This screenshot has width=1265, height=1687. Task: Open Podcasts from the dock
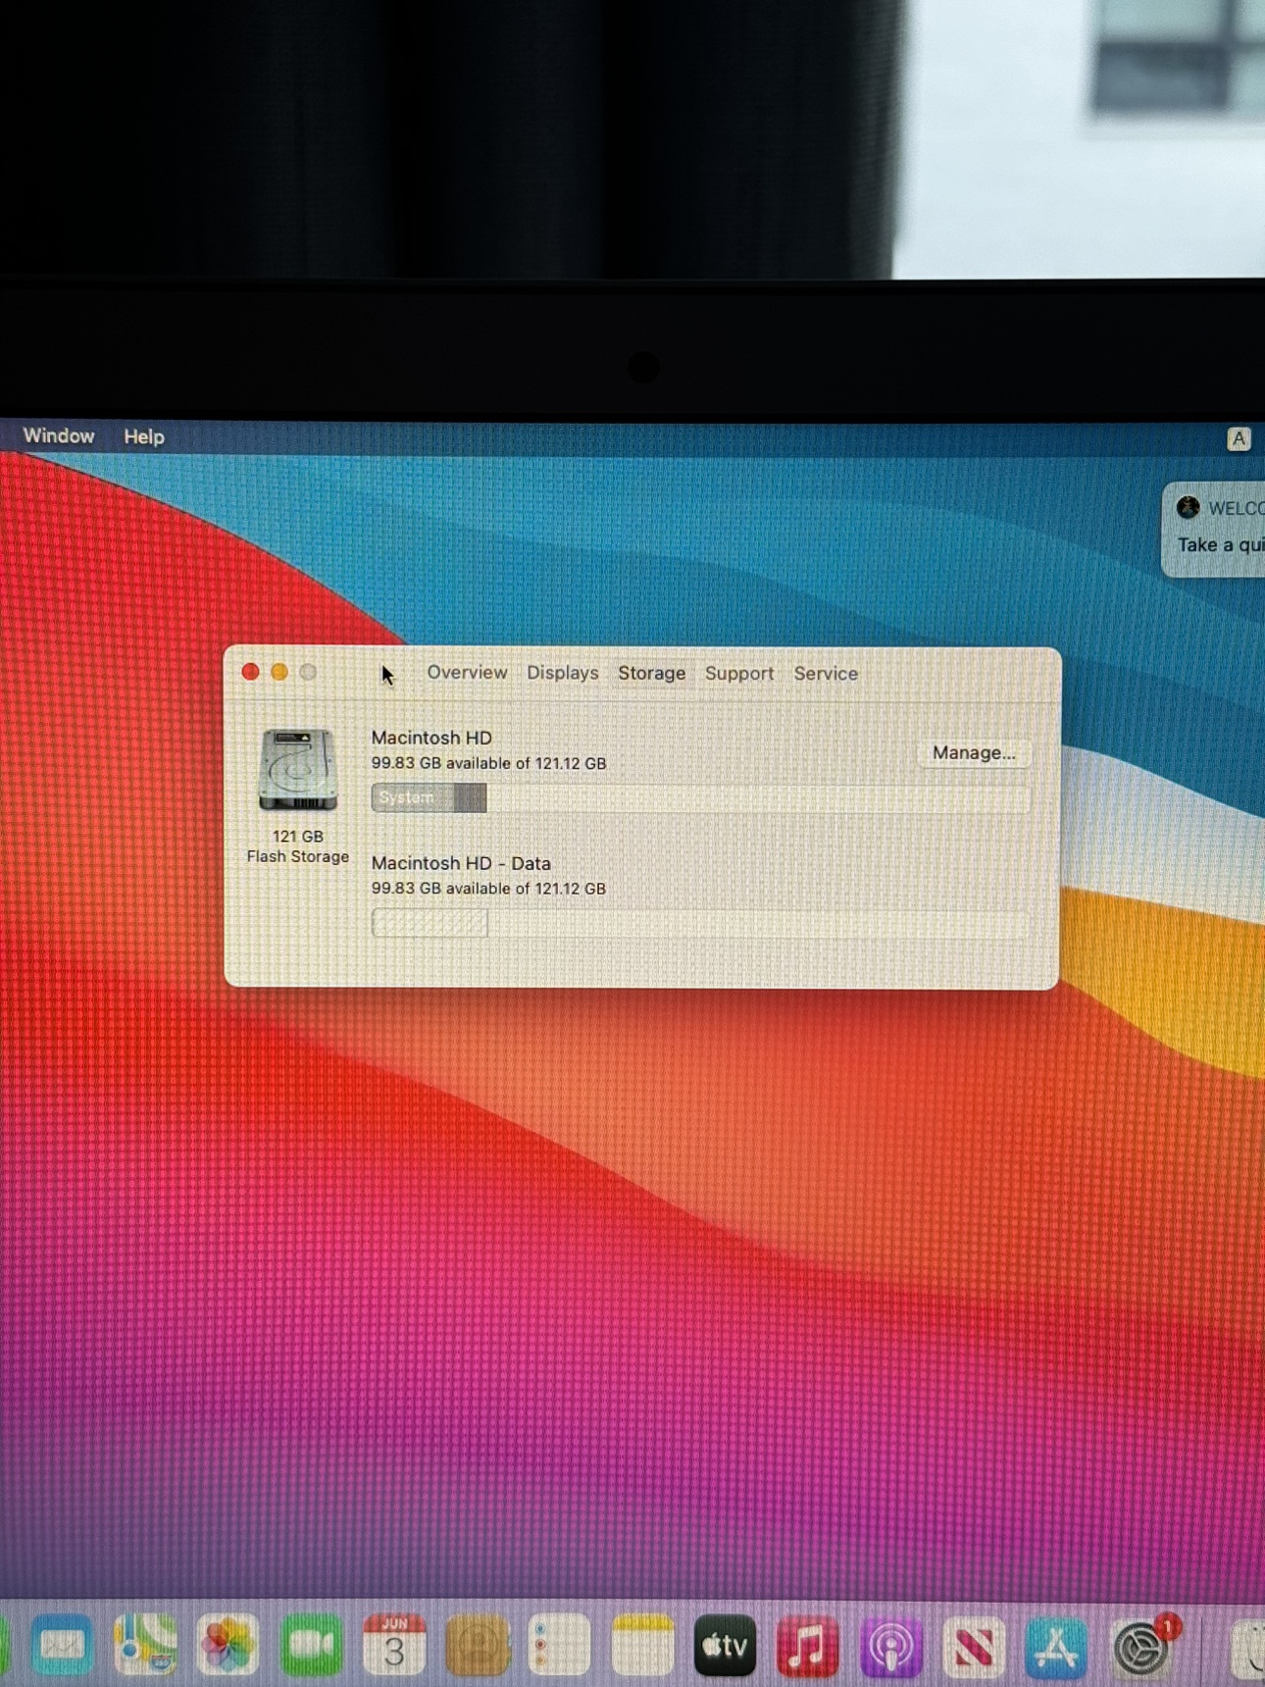pos(890,1645)
